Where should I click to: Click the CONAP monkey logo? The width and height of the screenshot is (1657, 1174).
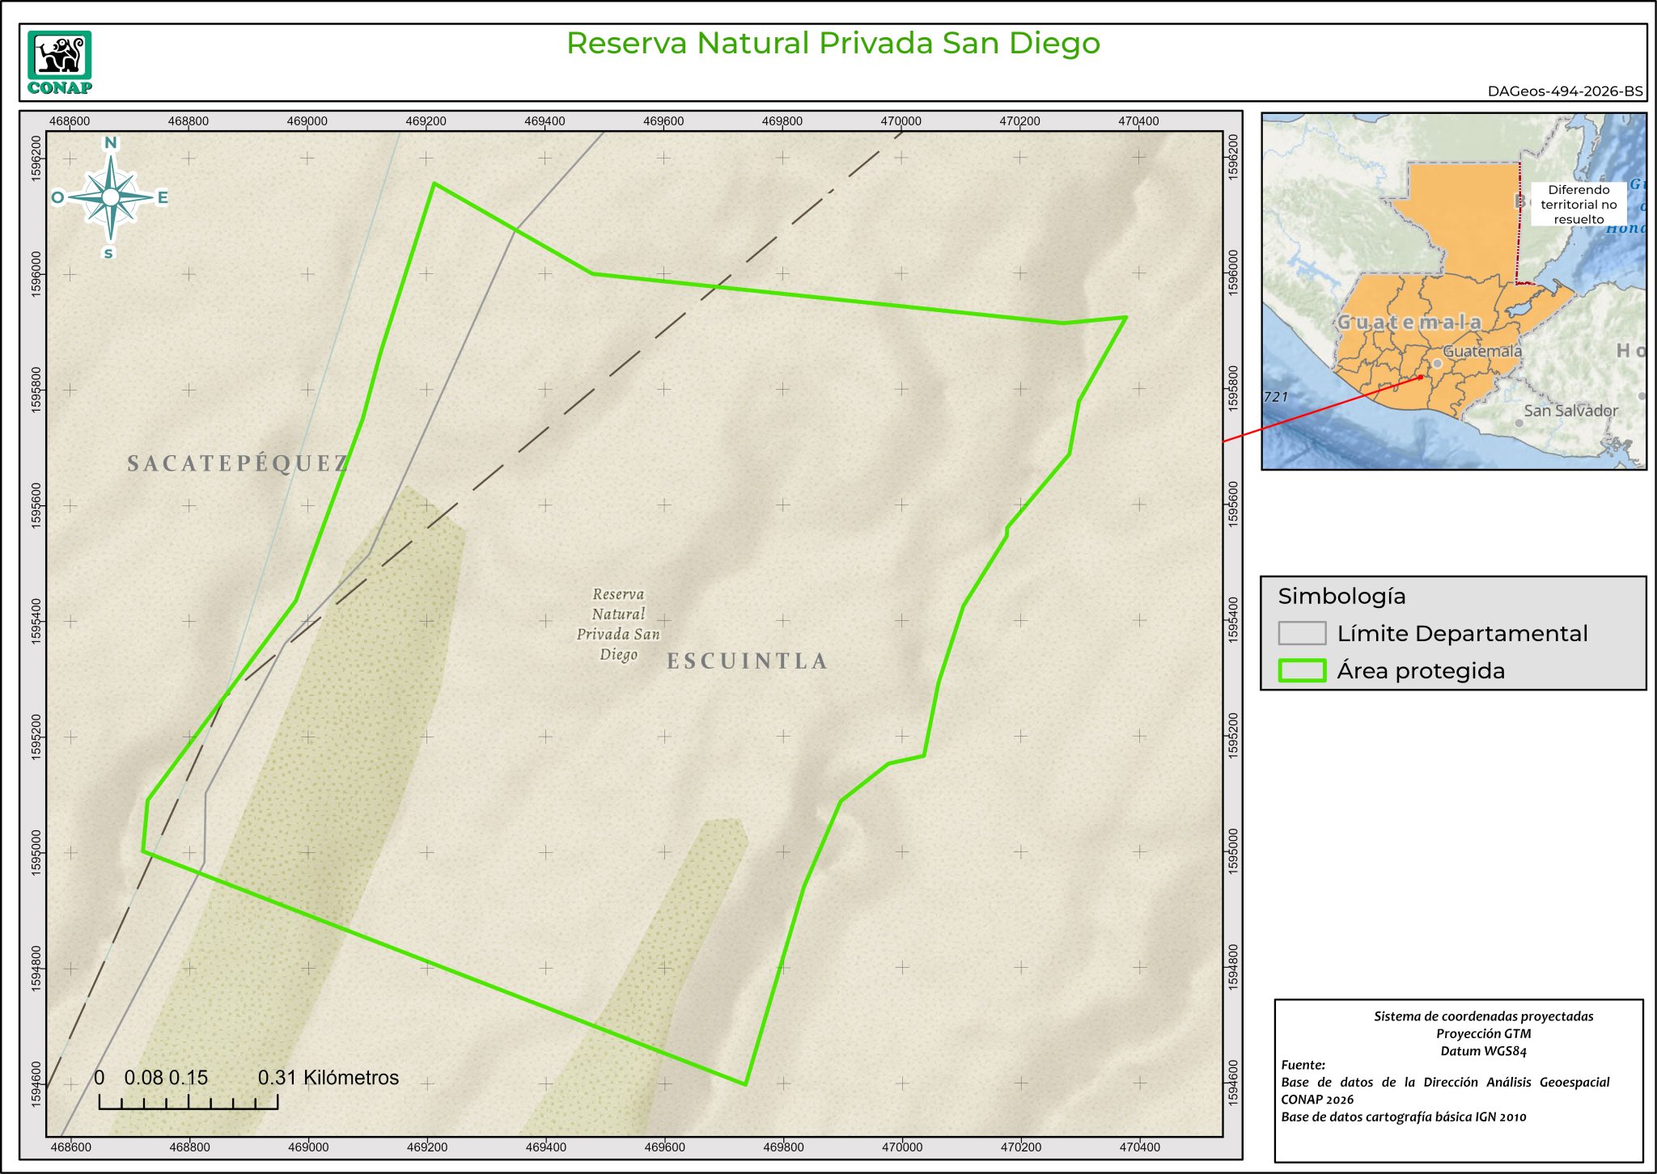coord(59,57)
